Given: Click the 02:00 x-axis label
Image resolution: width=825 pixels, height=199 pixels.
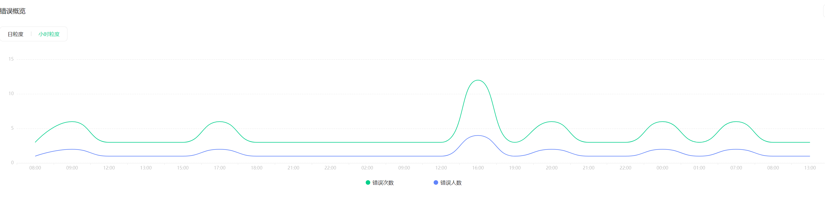Looking at the screenshot, I should (367, 168).
